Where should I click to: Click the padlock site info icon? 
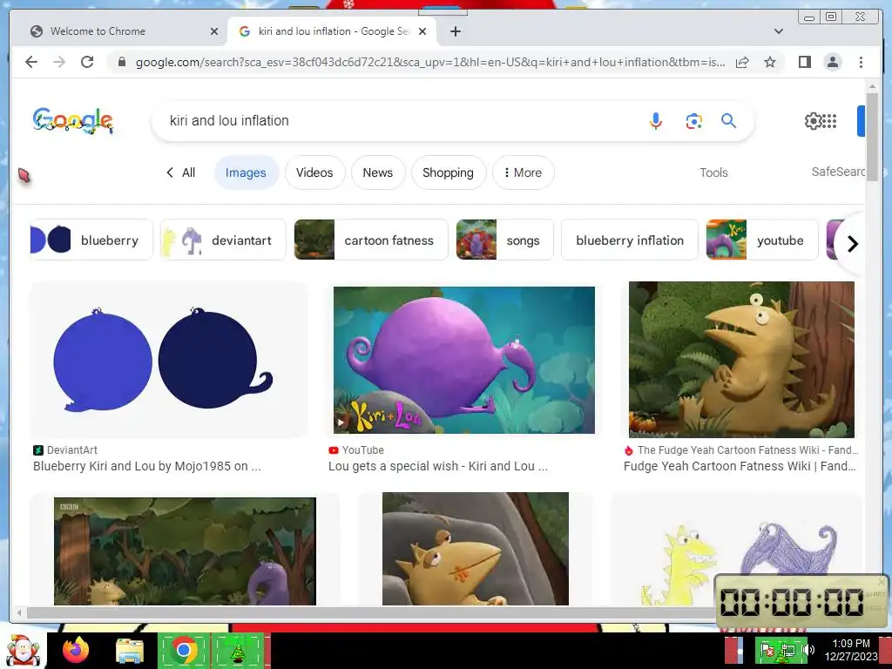[x=121, y=62]
